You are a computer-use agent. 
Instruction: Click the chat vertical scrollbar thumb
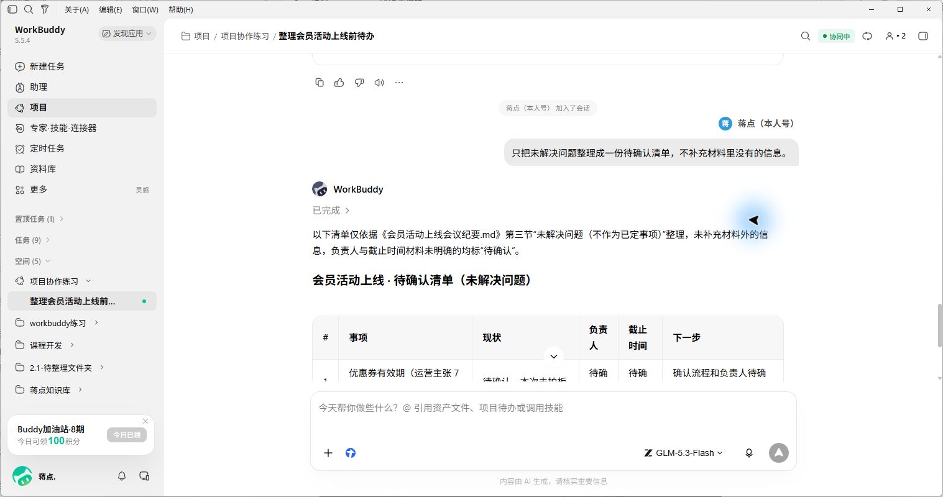[x=940, y=326]
